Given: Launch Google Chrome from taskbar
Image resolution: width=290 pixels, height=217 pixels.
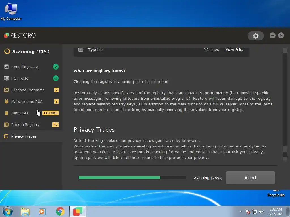Looking at the screenshot, I should coord(60,211).
